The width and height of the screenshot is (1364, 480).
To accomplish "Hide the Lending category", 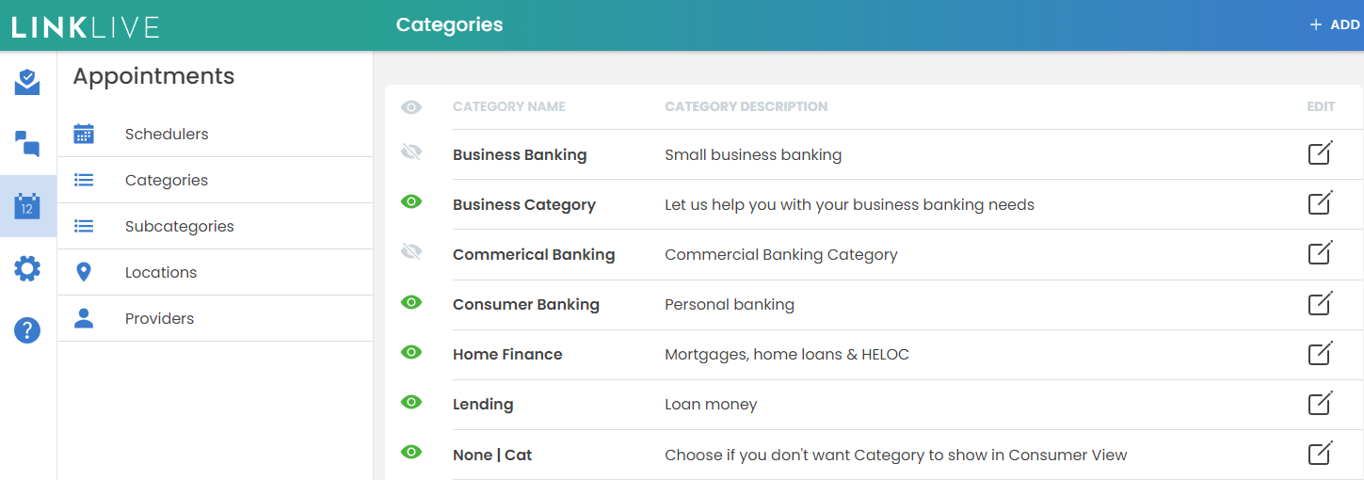I will (x=411, y=402).
